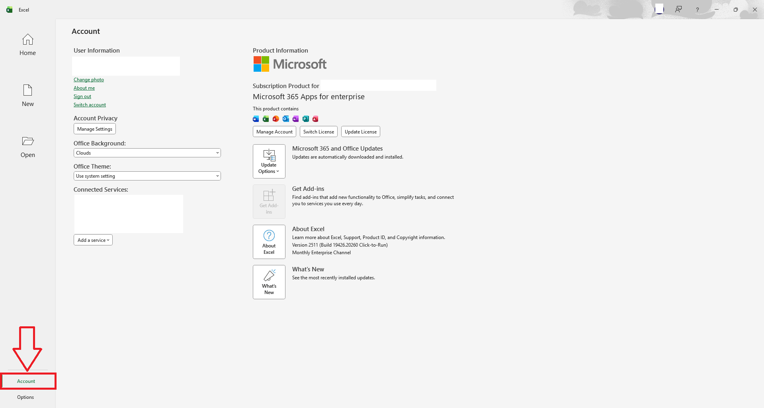View What's New updates
Image resolution: width=764 pixels, height=408 pixels.
point(269,282)
